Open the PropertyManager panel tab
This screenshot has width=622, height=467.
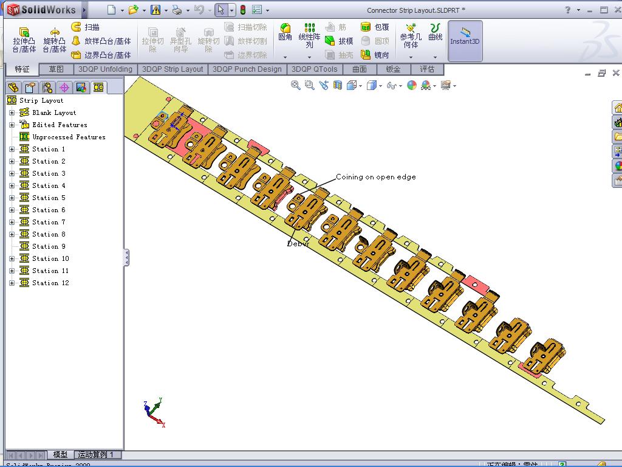pos(30,88)
